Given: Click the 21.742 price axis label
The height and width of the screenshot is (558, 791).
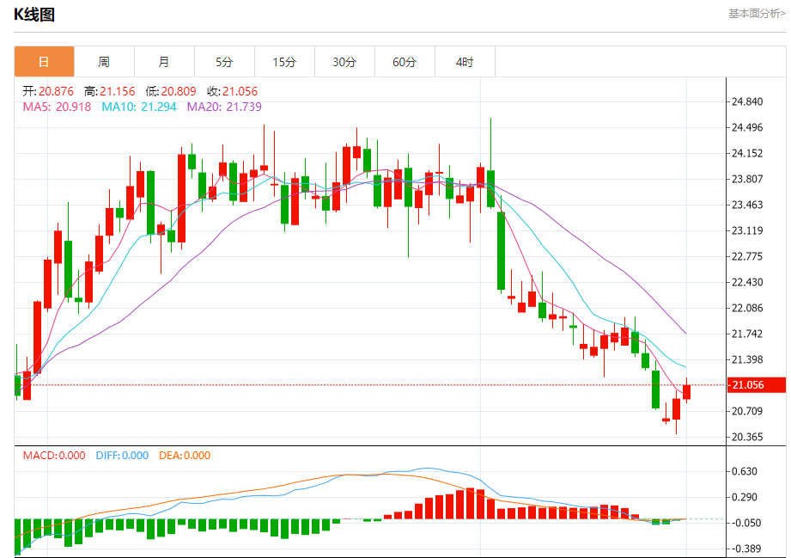Looking at the screenshot, I should (x=747, y=334).
